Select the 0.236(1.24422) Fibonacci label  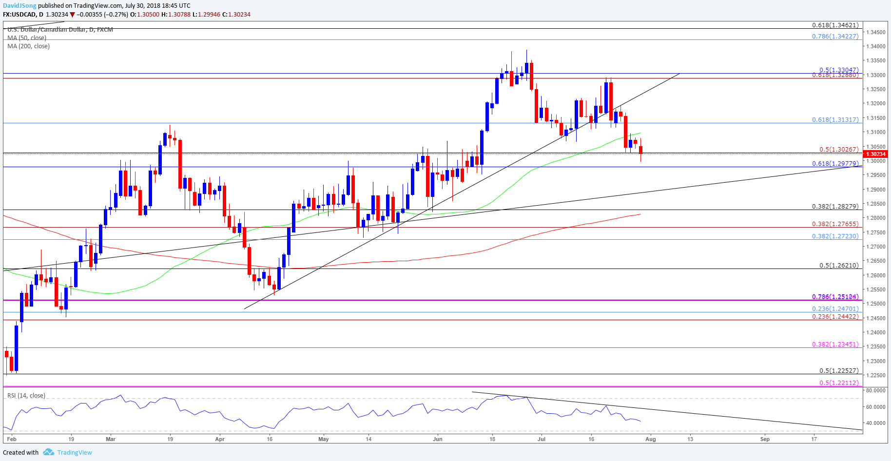tap(835, 316)
